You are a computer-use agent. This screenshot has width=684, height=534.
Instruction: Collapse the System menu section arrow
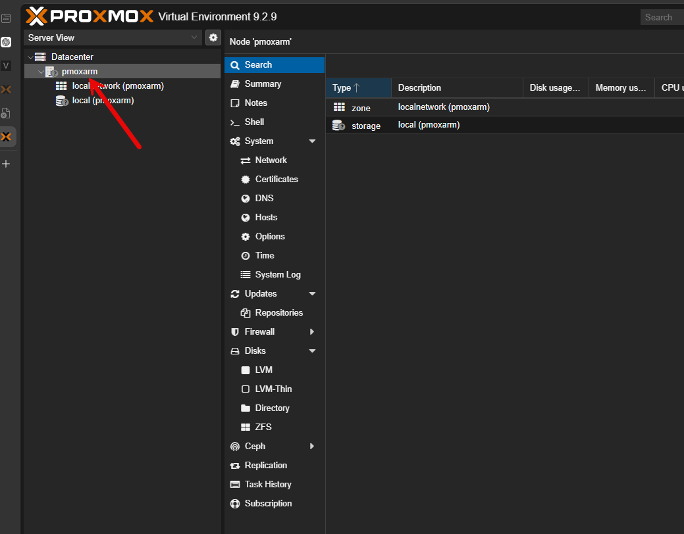pyautogui.click(x=312, y=141)
